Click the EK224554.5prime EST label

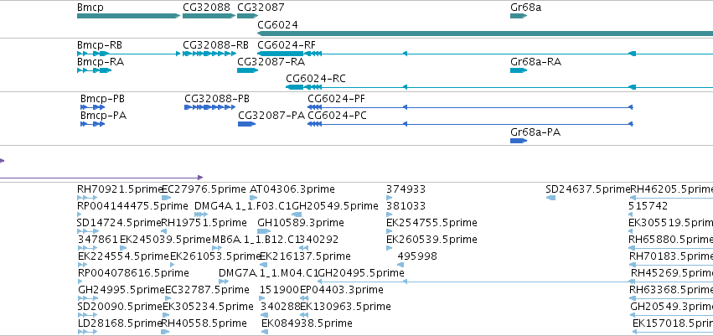pyautogui.click(x=124, y=256)
